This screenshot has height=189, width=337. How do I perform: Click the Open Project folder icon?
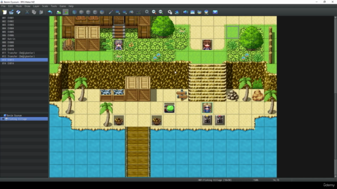12,12
